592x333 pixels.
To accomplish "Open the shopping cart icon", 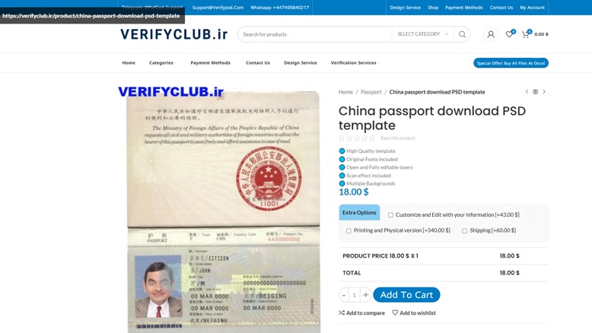I will (526, 34).
